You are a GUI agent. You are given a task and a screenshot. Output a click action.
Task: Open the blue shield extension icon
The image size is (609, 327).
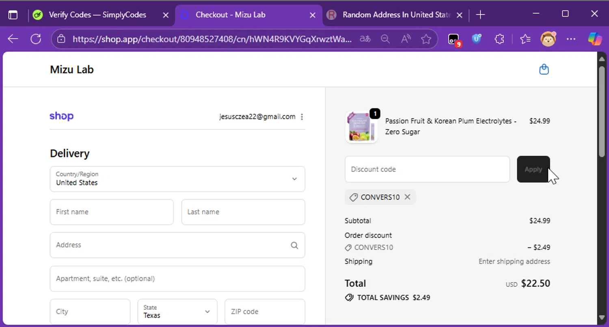(x=477, y=39)
